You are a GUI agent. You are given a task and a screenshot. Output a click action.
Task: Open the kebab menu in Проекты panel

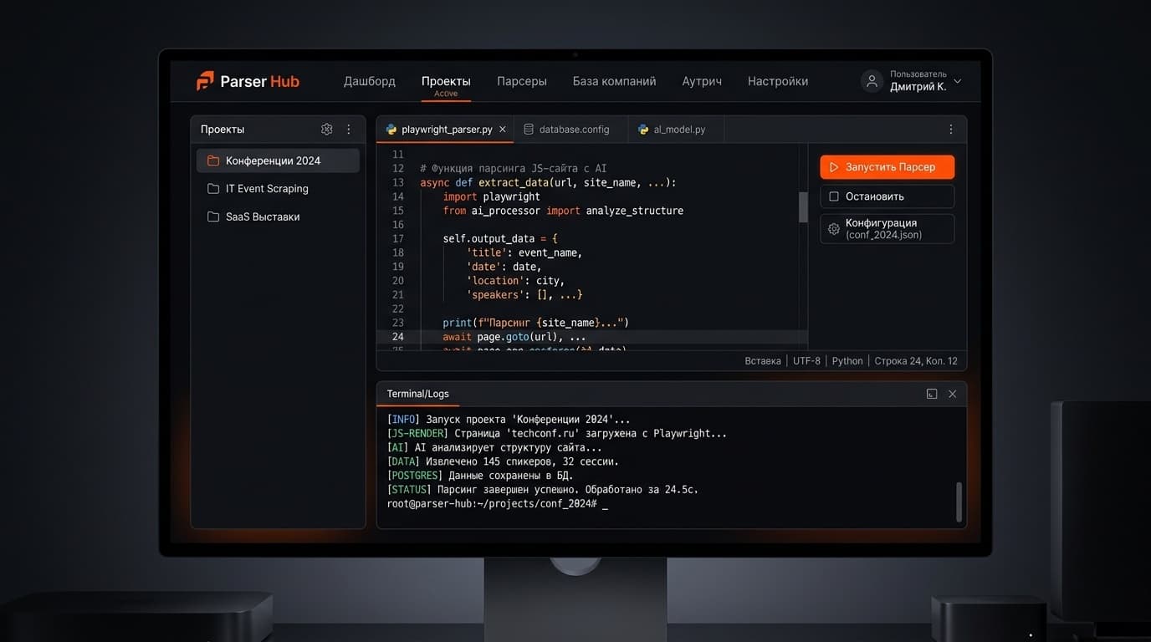pyautogui.click(x=349, y=129)
